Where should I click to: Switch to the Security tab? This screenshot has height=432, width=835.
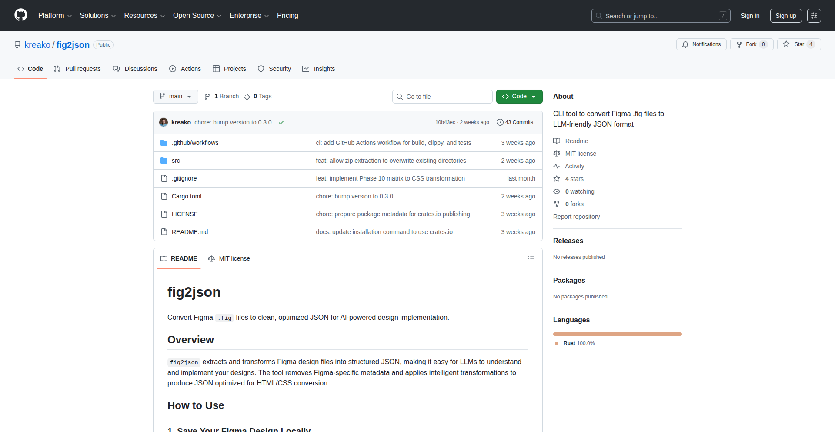coord(274,69)
